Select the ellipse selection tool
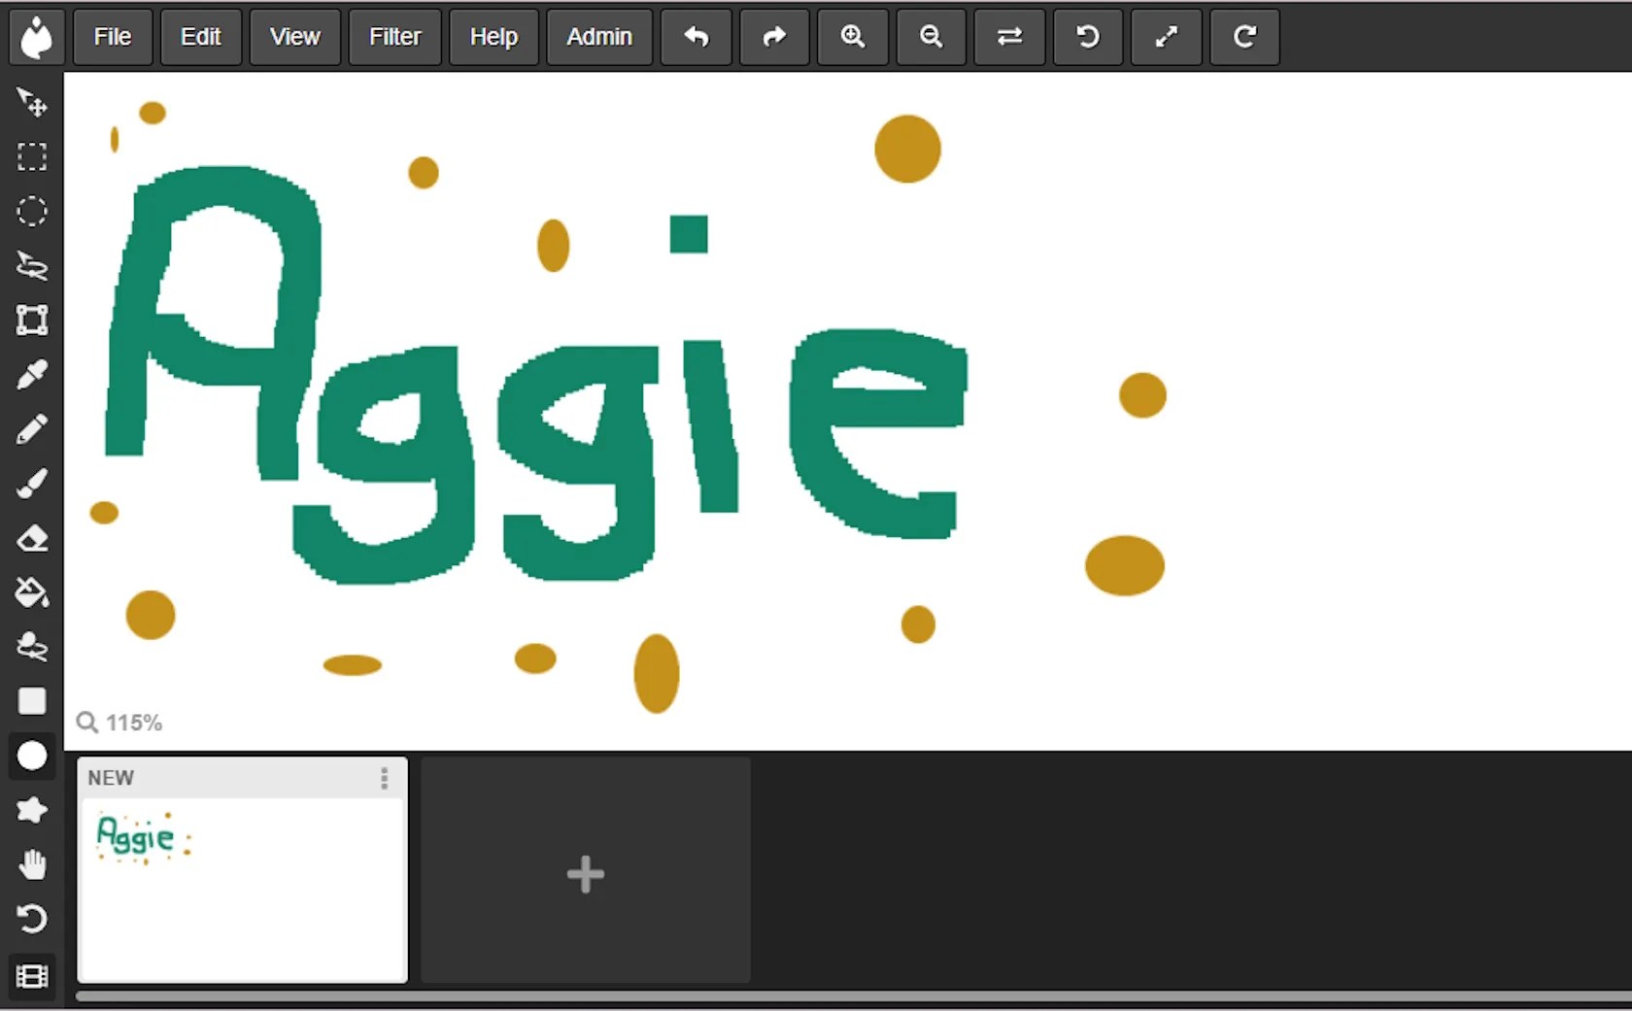 (x=32, y=212)
